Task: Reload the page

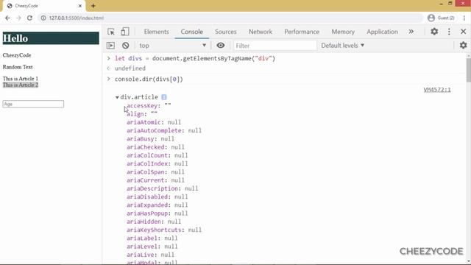Action: [29, 18]
